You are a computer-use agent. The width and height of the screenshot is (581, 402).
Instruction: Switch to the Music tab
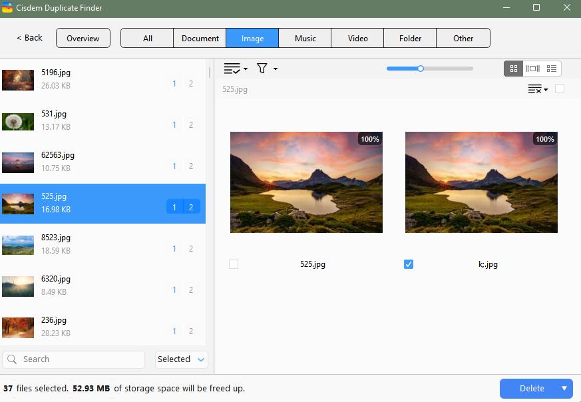[x=304, y=38]
